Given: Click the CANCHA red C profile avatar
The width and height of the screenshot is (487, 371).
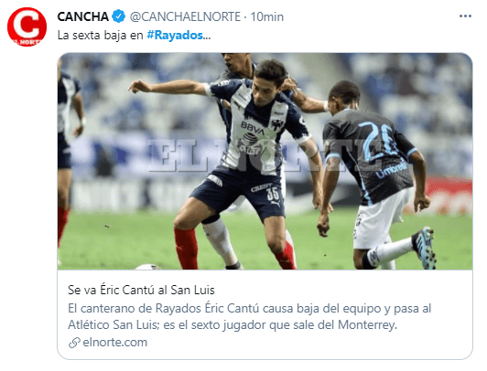Looking at the screenshot, I should (27, 27).
